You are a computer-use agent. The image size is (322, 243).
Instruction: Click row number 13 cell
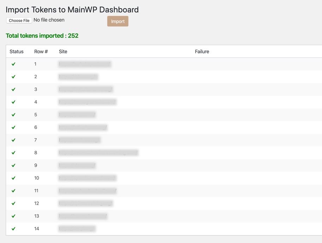tap(37, 216)
